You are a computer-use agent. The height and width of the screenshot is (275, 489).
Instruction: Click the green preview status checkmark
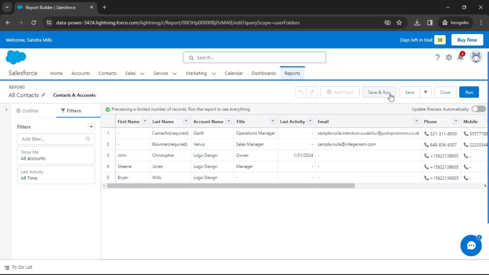108,109
